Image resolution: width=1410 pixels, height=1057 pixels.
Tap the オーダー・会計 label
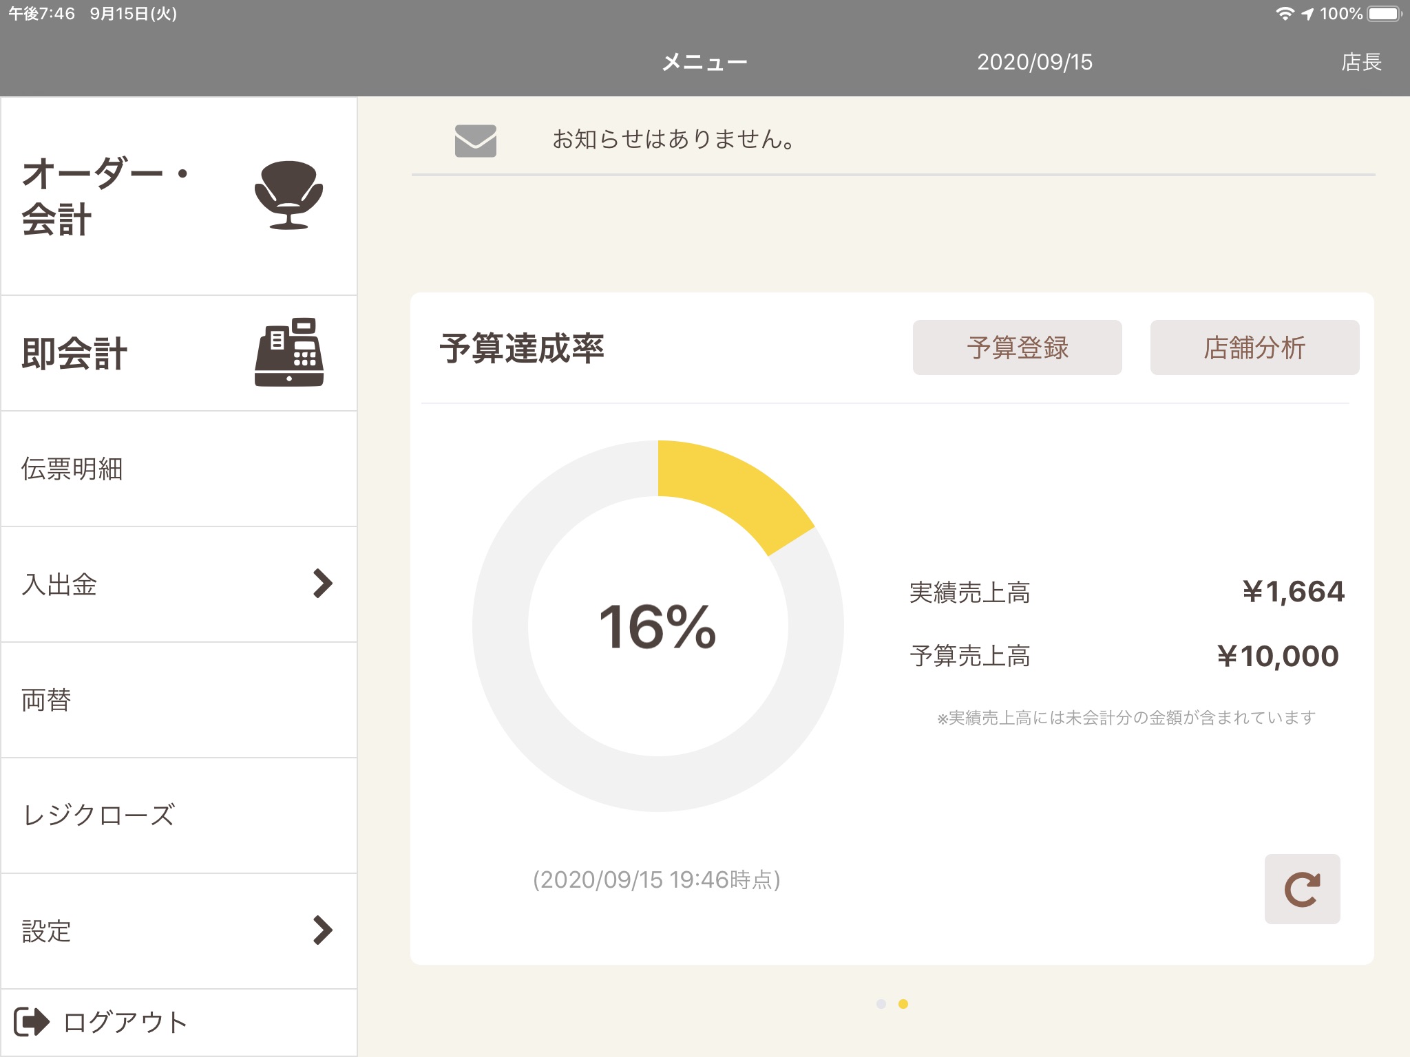(x=105, y=196)
